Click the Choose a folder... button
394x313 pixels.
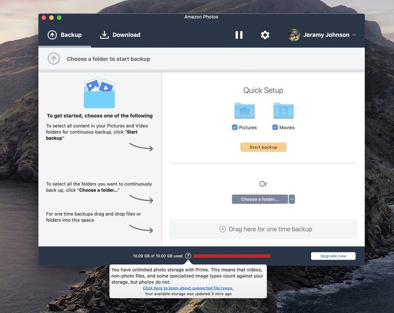click(x=260, y=199)
